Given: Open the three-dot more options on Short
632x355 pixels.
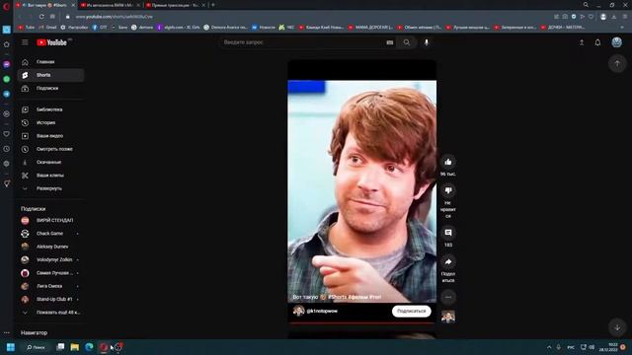Looking at the screenshot, I should 447,297.
